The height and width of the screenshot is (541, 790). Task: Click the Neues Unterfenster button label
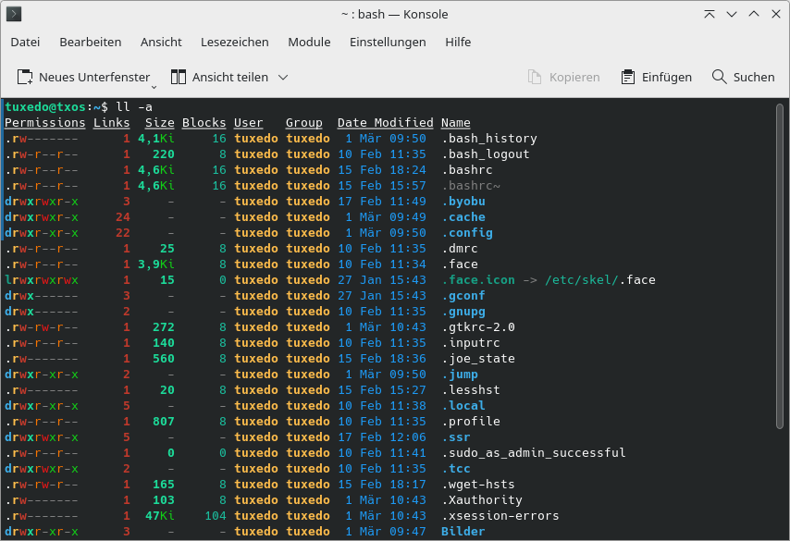(x=94, y=77)
